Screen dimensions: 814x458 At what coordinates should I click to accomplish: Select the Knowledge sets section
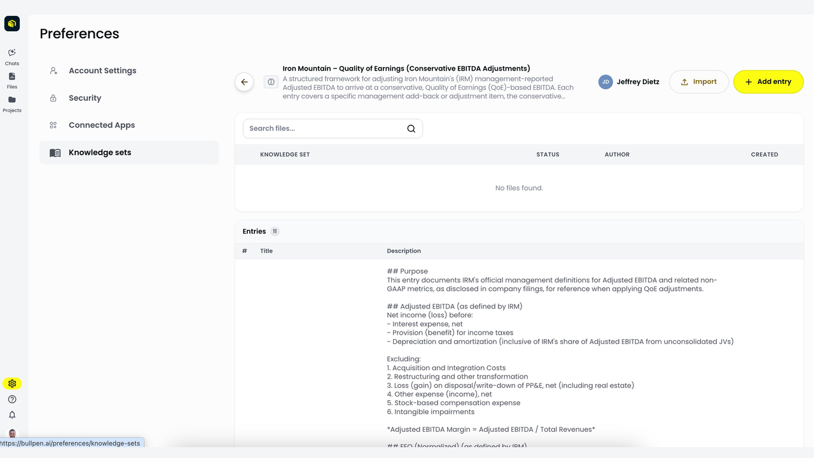click(x=129, y=153)
